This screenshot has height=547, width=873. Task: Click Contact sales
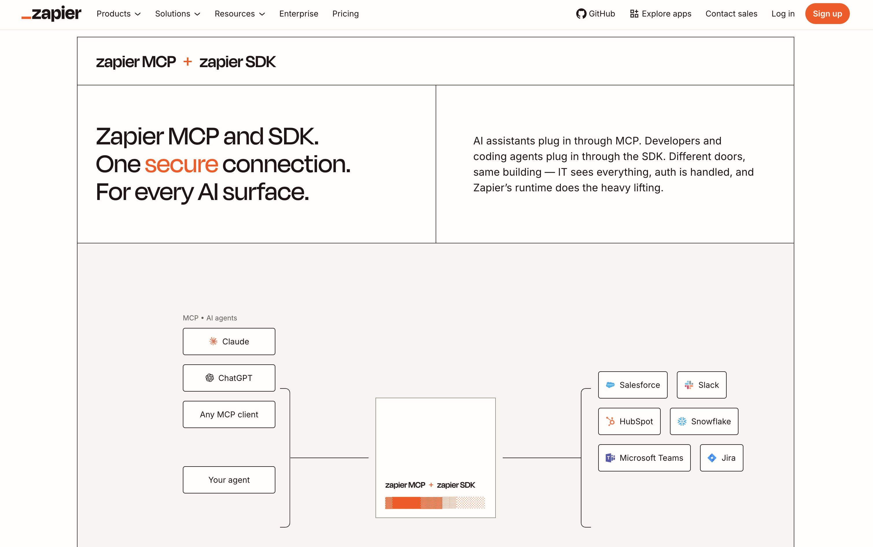(731, 14)
